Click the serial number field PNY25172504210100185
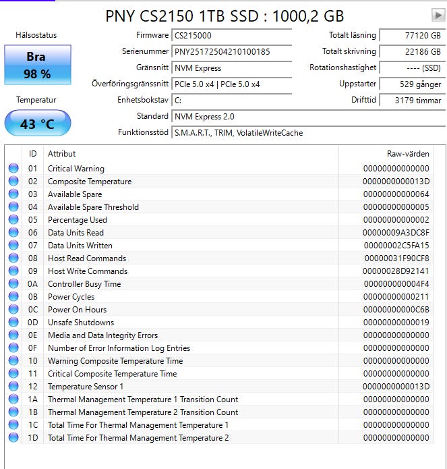 click(231, 51)
